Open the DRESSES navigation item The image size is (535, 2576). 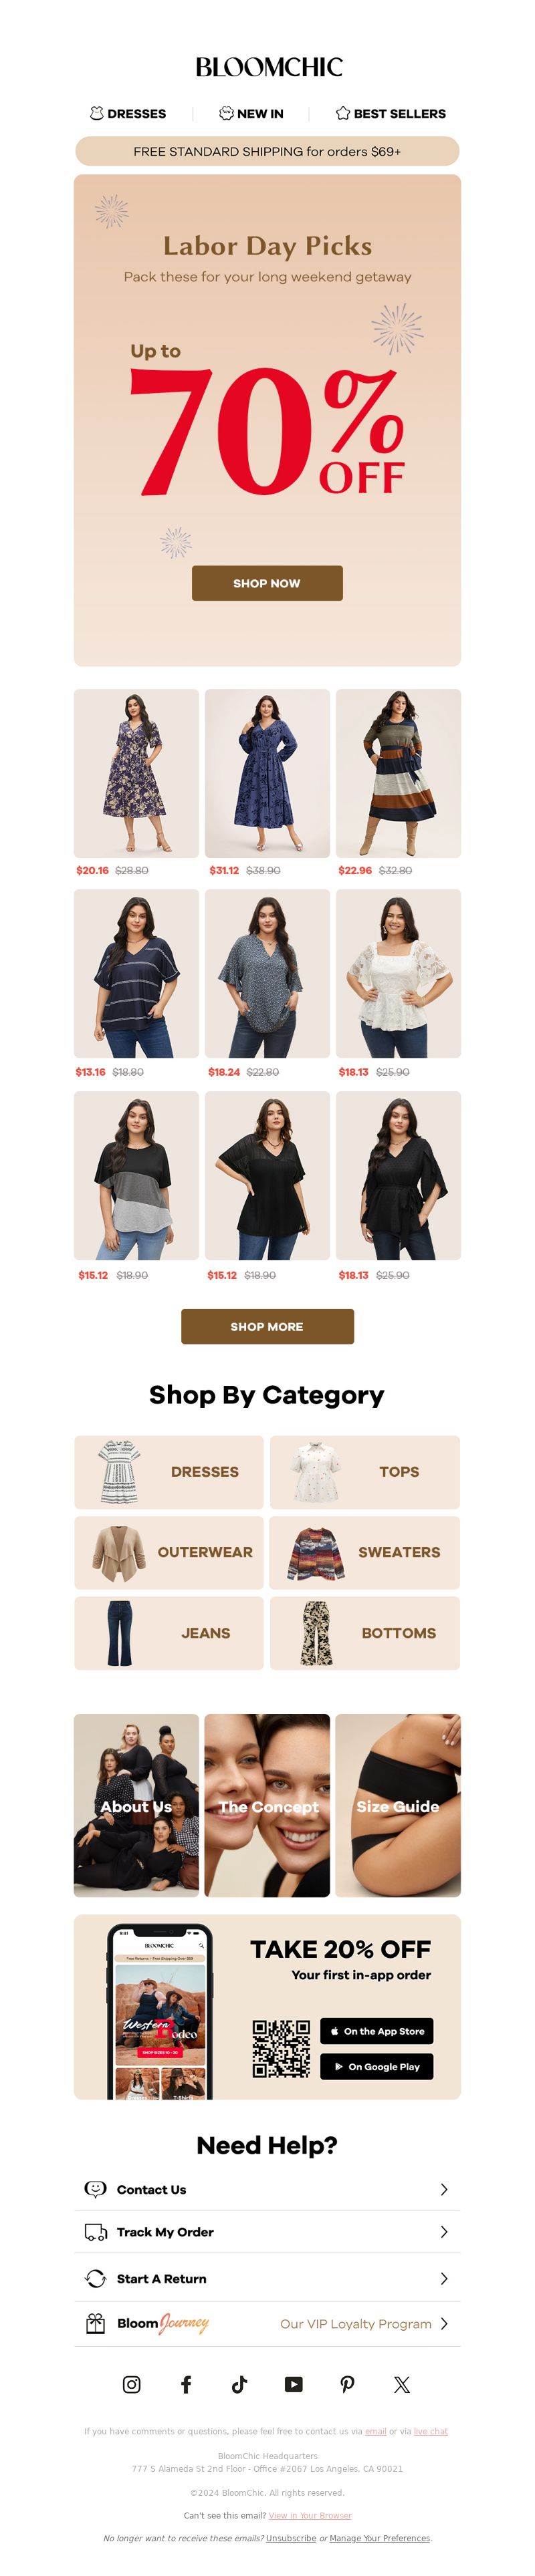tap(128, 113)
